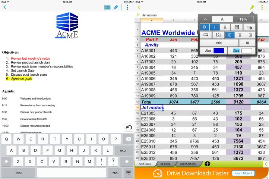Tap the return key
Screen dimensions: 269x179
pos(124,151)
